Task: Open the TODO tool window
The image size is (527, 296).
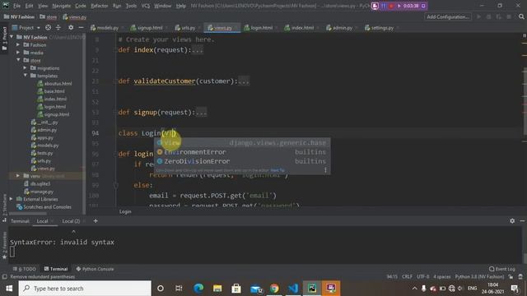Action: coord(25,269)
